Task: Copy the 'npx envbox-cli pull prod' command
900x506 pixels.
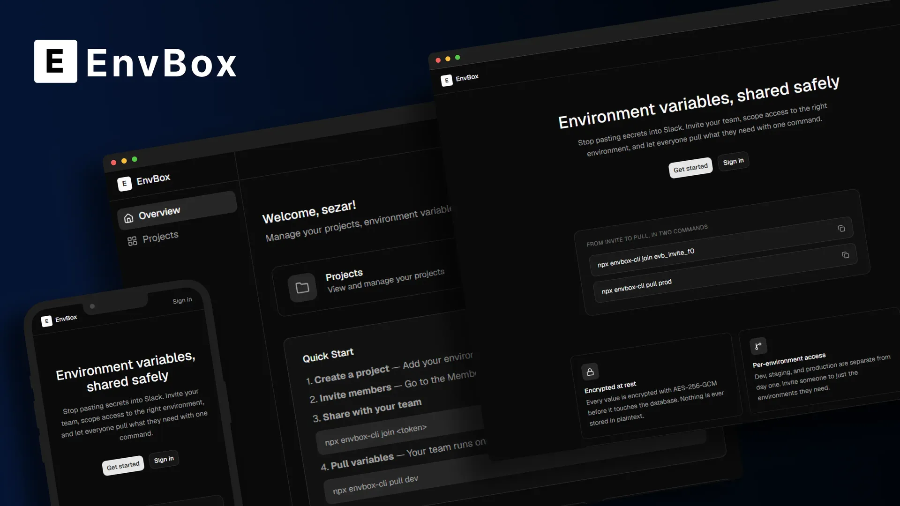Action: coord(845,255)
